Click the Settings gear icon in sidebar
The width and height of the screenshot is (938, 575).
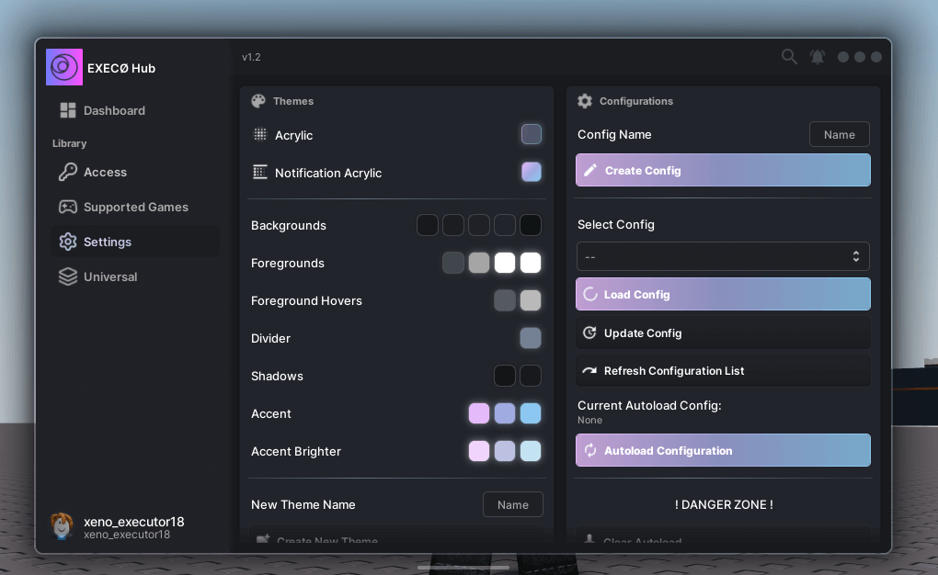(68, 242)
